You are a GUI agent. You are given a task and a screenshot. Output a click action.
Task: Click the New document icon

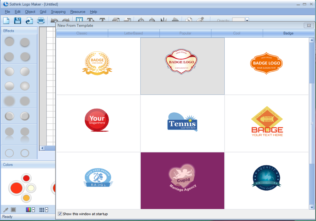point(7,21)
